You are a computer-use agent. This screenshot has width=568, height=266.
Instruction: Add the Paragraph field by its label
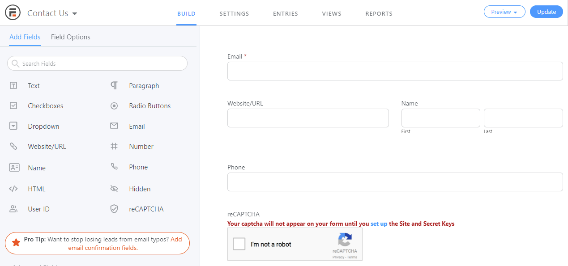pos(144,86)
